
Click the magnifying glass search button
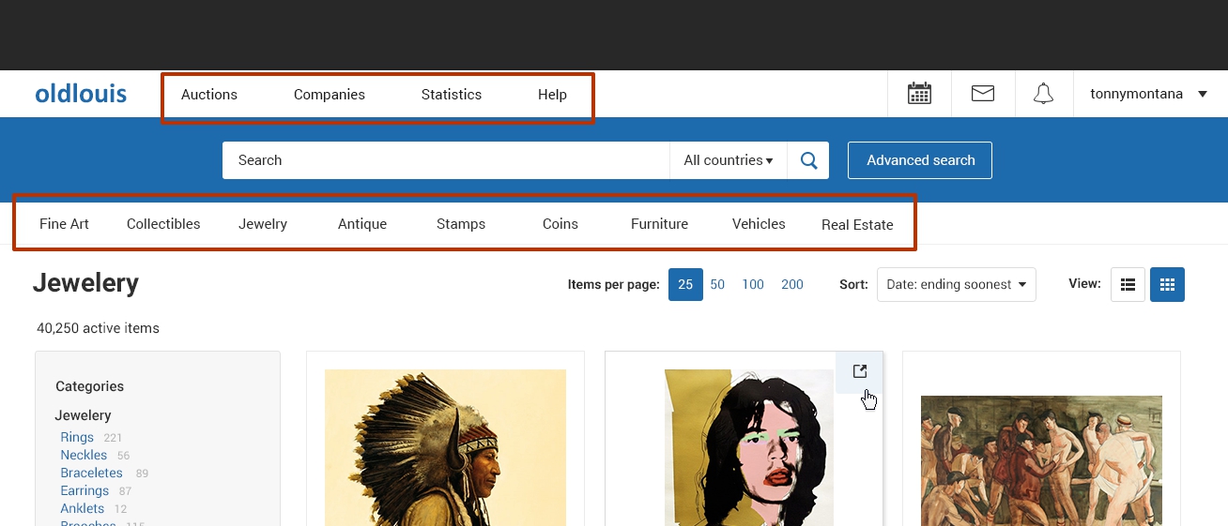click(x=808, y=160)
